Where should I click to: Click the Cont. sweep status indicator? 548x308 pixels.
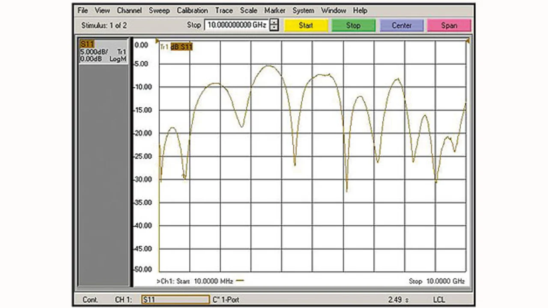90,299
